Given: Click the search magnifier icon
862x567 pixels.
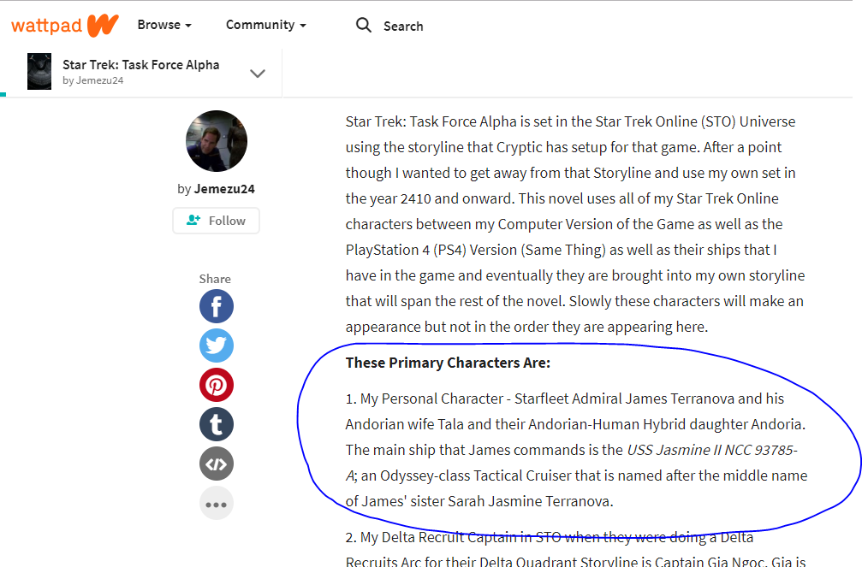Looking at the screenshot, I should point(364,26).
